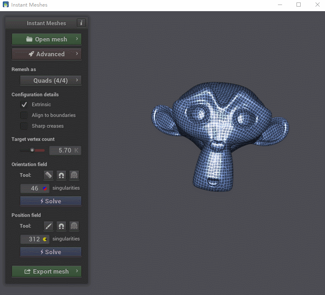
Task: Open the Export mesh panel
Action: click(x=47, y=271)
